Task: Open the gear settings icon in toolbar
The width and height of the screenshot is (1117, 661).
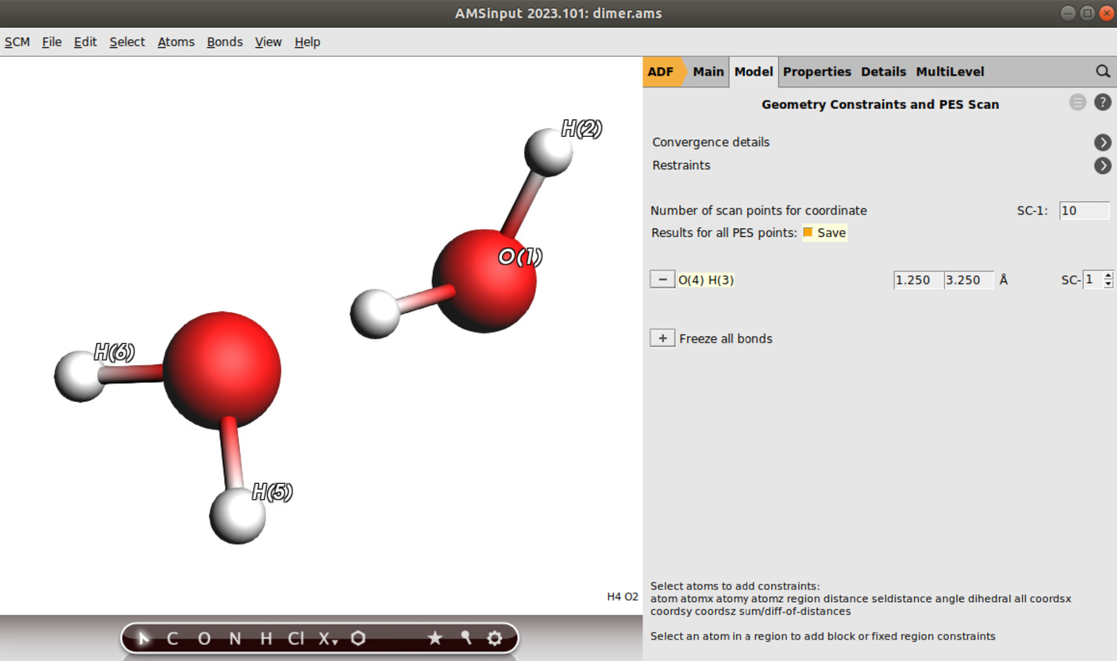Action: point(494,638)
